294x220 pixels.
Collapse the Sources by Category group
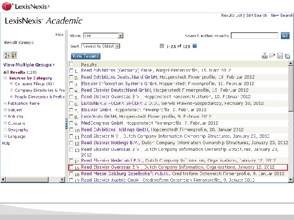coord(5,78)
